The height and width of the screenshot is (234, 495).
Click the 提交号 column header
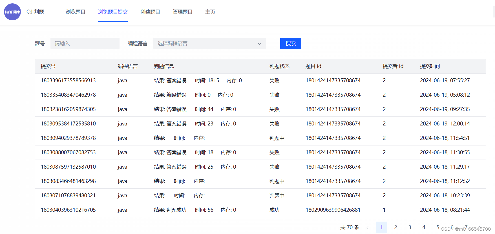click(x=48, y=66)
